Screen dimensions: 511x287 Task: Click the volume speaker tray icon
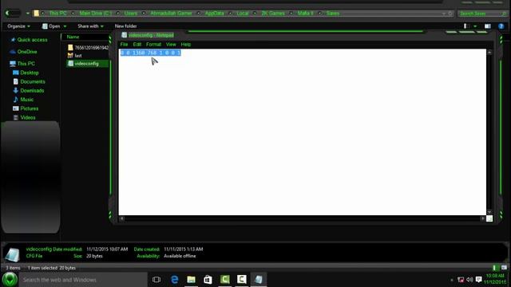(469, 280)
